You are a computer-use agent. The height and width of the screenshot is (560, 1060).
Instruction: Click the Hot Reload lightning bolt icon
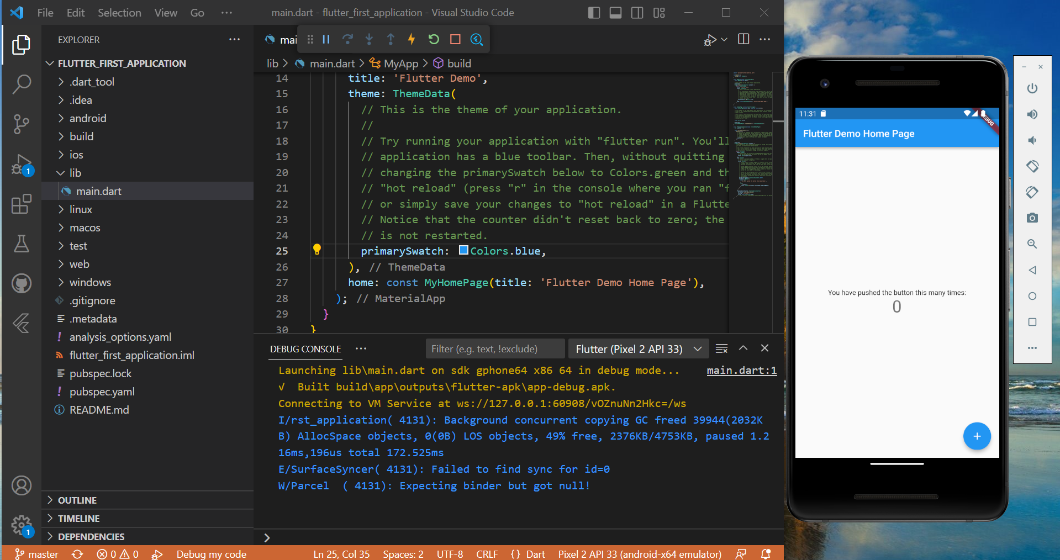412,39
